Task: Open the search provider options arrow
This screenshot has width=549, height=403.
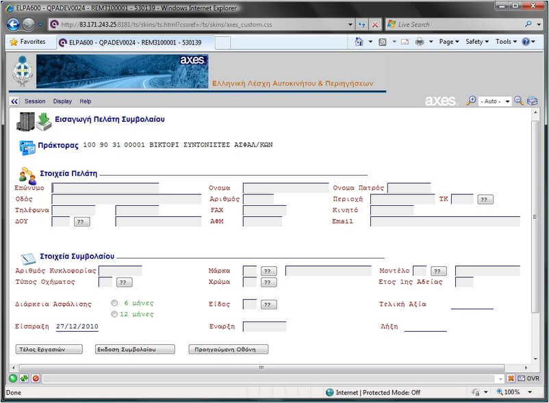Action: coord(539,24)
